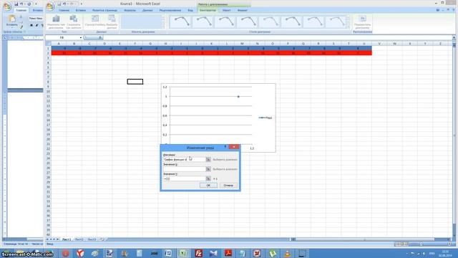Click the blue row 1 data range
Viewport: 458px width, 258px height.
(x=212, y=48)
